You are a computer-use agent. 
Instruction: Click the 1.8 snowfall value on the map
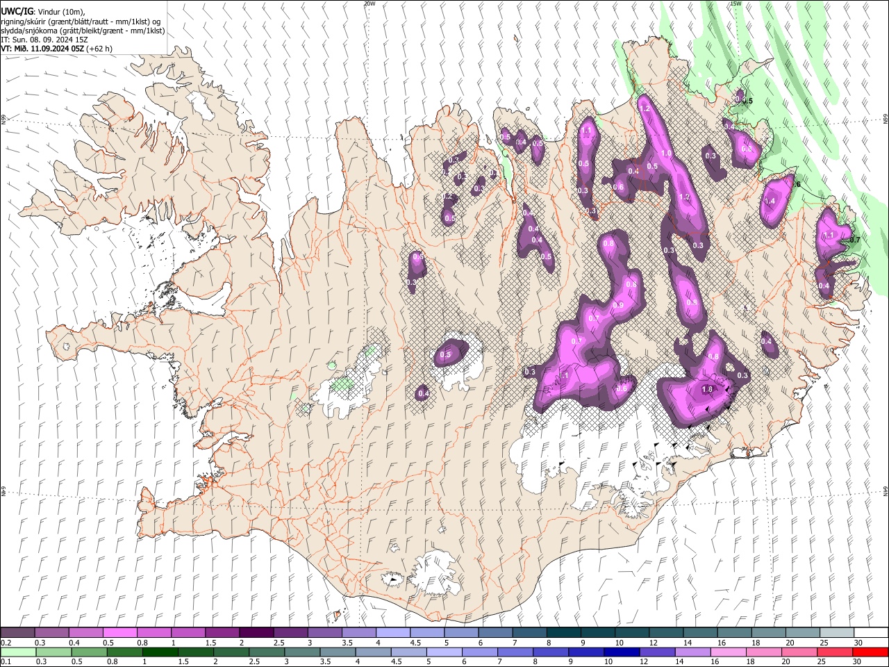pyautogui.click(x=708, y=390)
